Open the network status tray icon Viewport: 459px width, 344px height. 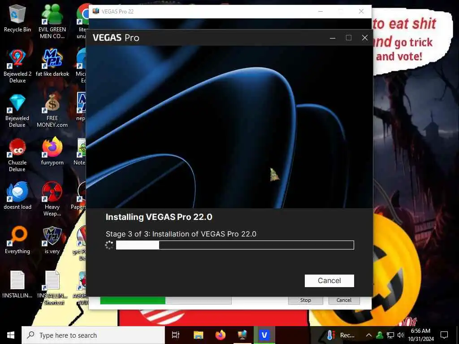pyautogui.click(x=390, y=335)
